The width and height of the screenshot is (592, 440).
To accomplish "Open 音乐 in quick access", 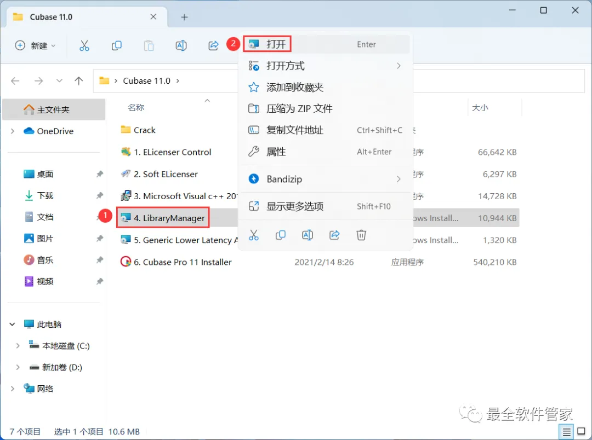I will pyautogui.click(x=45, y=260).
